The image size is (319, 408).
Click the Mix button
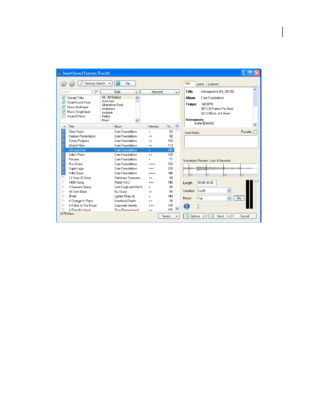click(x=239, y=198)
